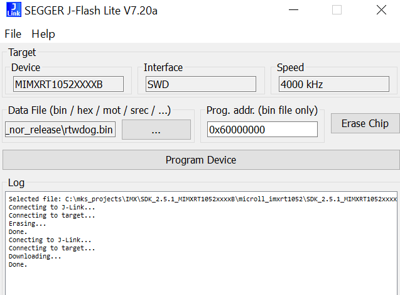Click the Prog. addr. field showing 0x60000000
Image resolution: width=400 pixels, height=295 pixels.
tap(262, 130)
